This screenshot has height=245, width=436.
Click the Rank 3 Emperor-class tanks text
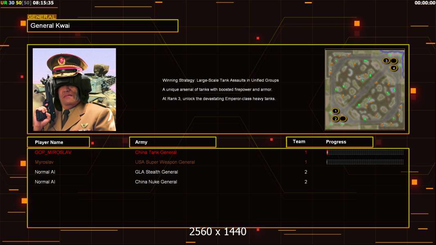[x=219, y=98]
